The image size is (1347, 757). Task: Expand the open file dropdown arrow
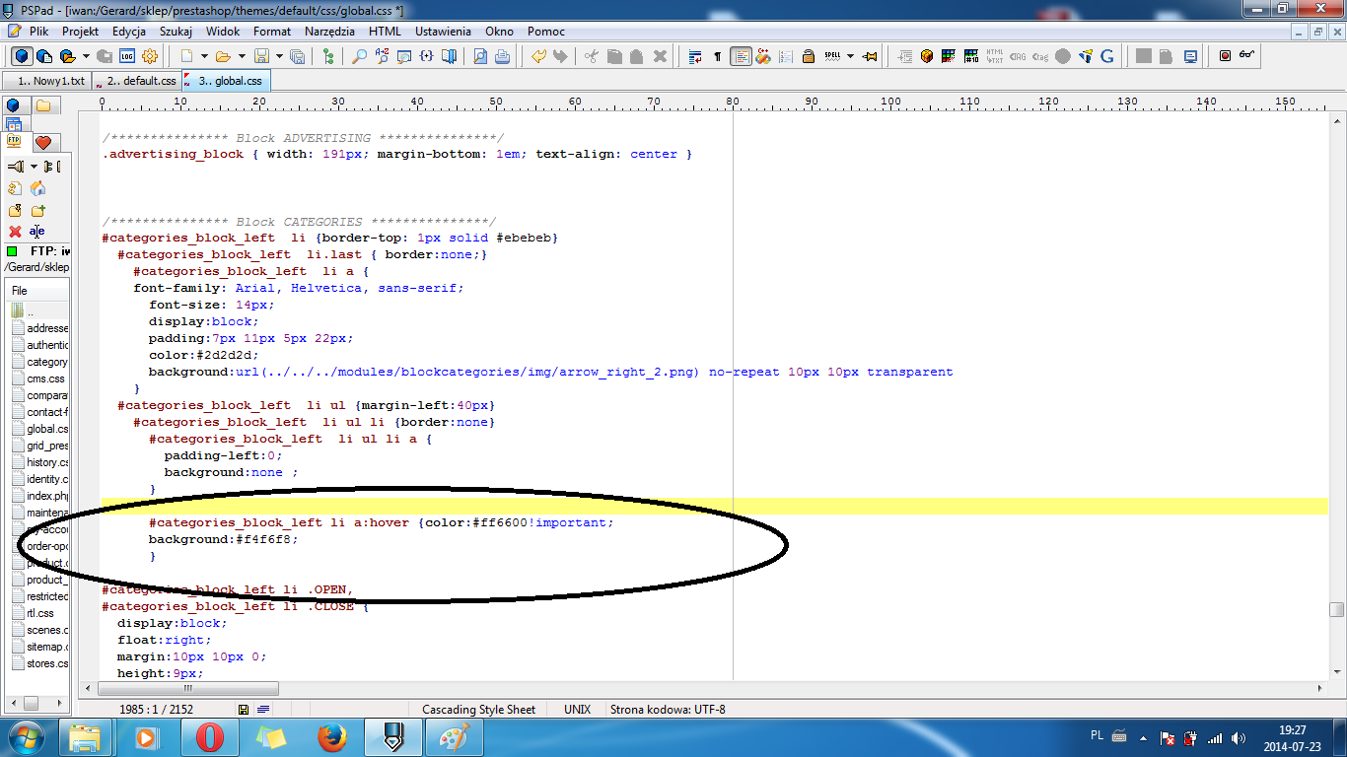click(x=241, y=56)
